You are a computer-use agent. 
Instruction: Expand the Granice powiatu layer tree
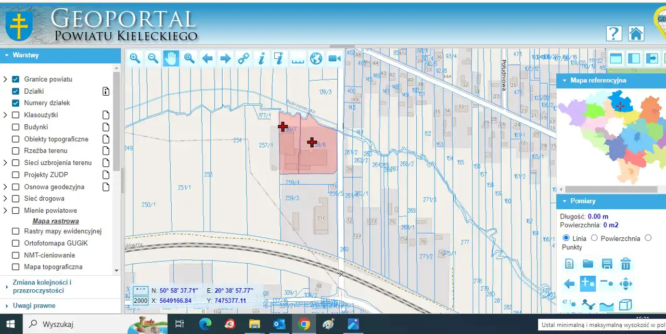coord(5,80)
